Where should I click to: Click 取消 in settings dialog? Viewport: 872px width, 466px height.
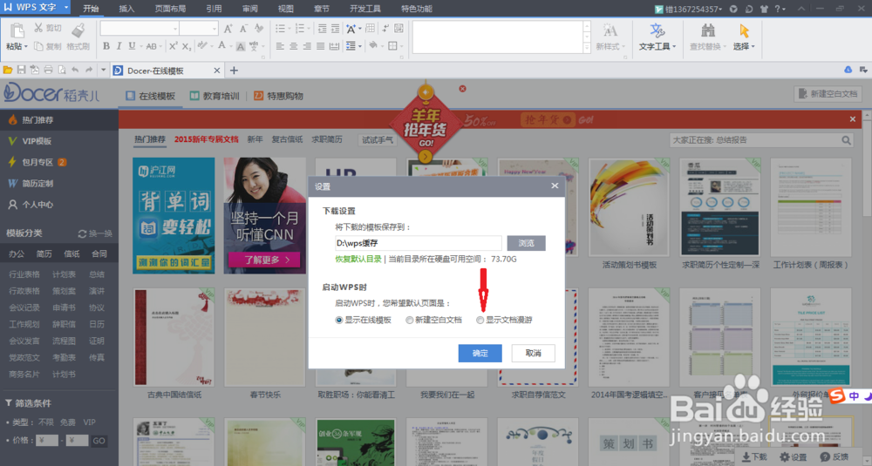coord(533,354)
